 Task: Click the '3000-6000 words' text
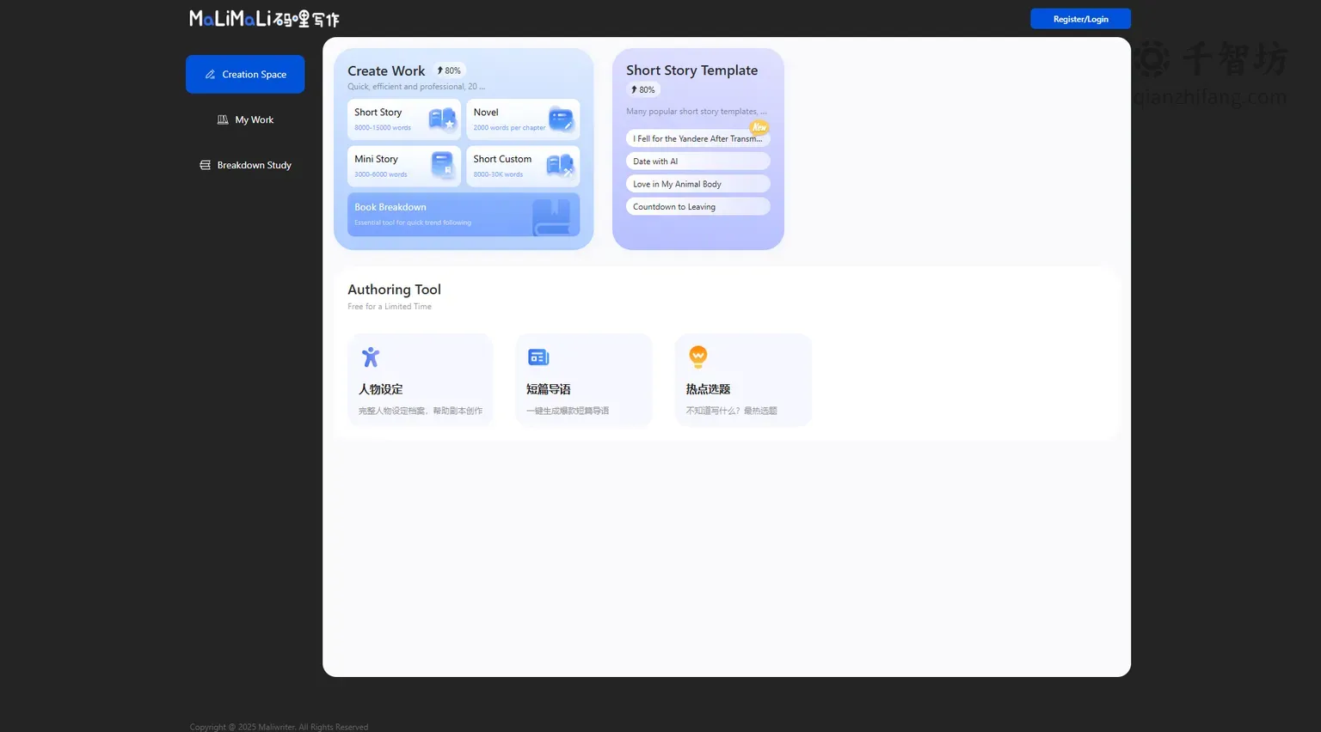click(x=381, y=174)
